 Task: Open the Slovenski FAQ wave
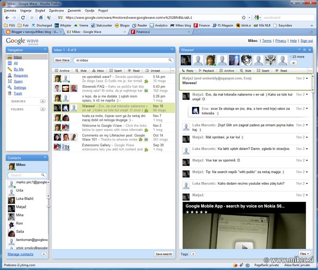pos(114,88)
